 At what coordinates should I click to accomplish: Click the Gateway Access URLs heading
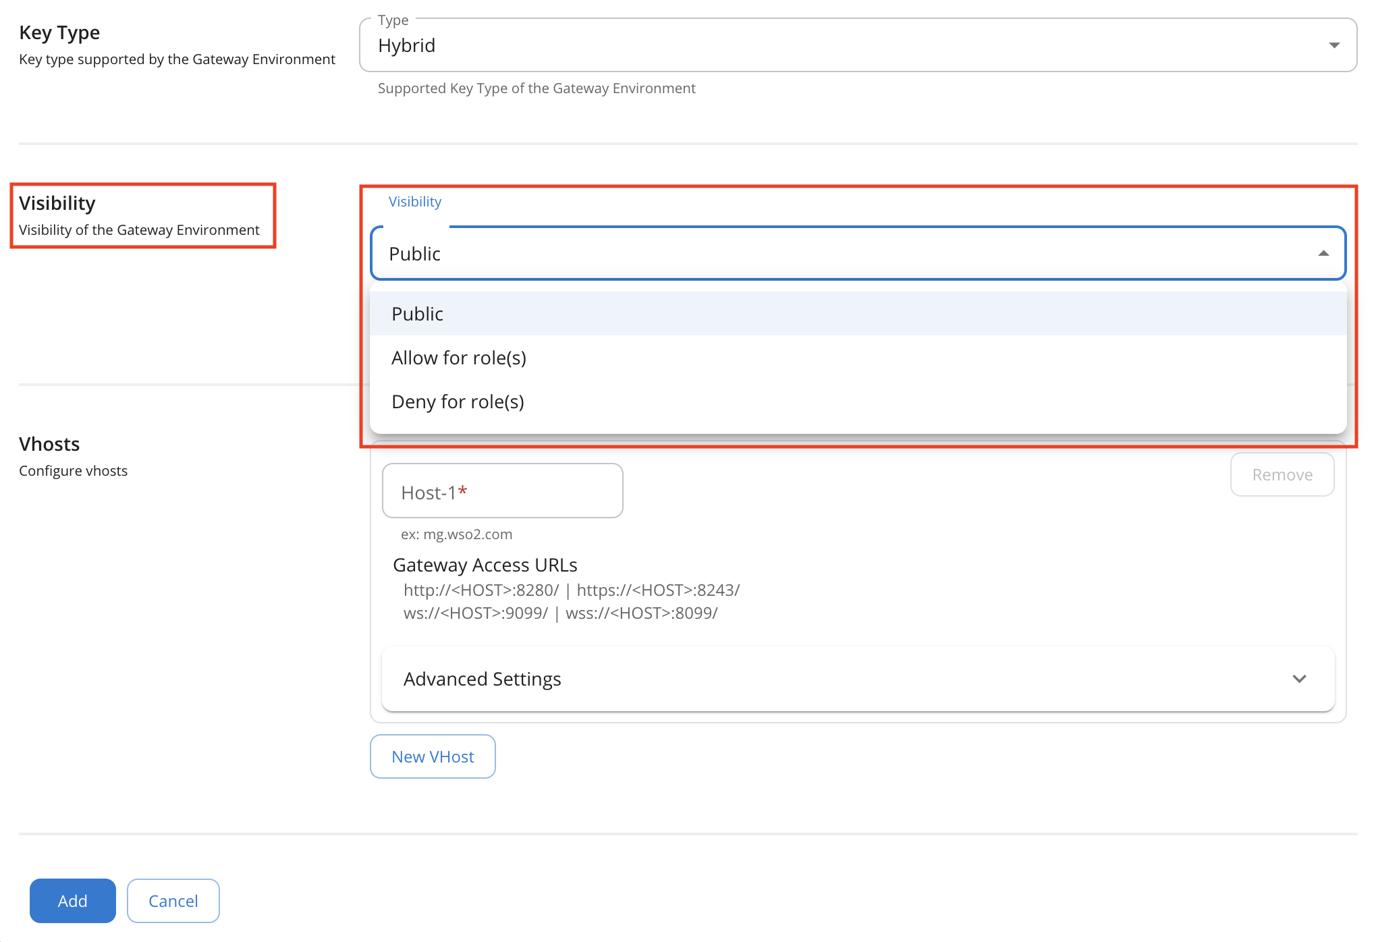(x=485, y=565)
